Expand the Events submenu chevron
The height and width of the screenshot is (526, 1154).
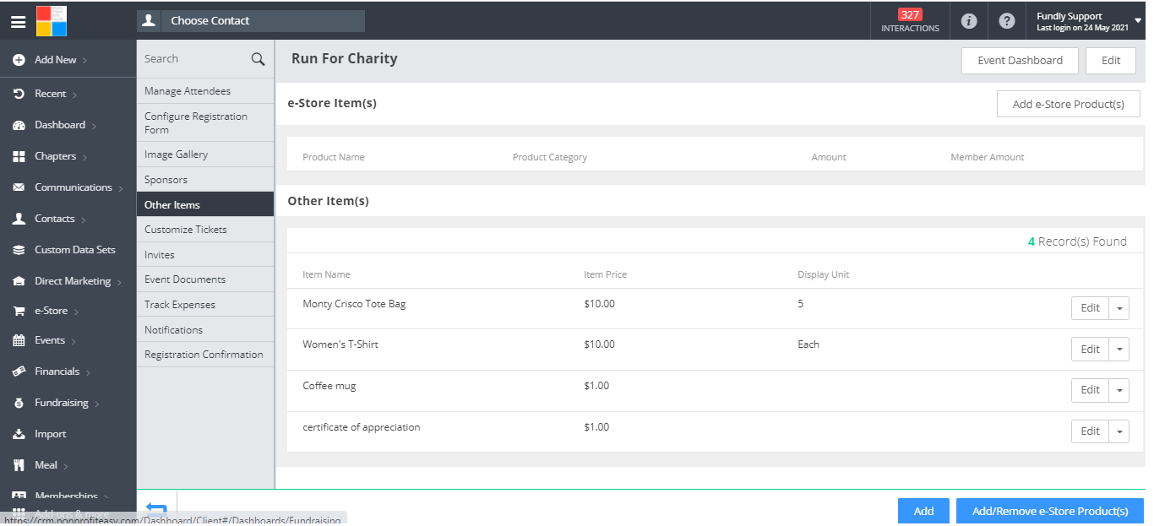click(x=73, y=341)
